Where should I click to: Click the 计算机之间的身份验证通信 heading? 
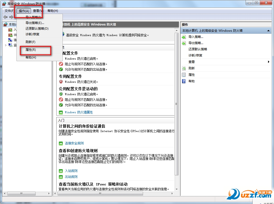coord(82,126)
